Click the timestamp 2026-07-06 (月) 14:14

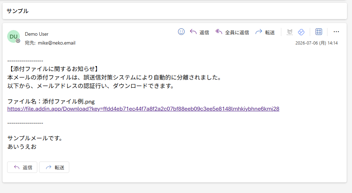tap(316, 43)
